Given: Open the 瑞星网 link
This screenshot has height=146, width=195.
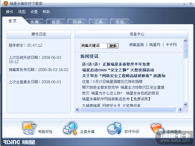Looking at the screenshot, I should tap(154, 45).
